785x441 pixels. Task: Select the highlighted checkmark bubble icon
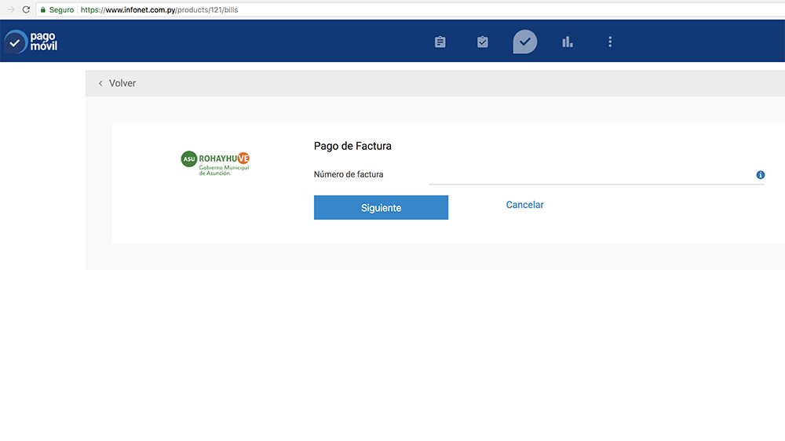[x=525, y=42]
